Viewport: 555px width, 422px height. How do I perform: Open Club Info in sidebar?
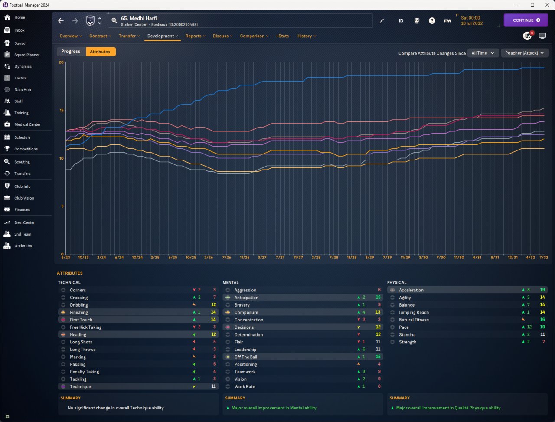22,186
